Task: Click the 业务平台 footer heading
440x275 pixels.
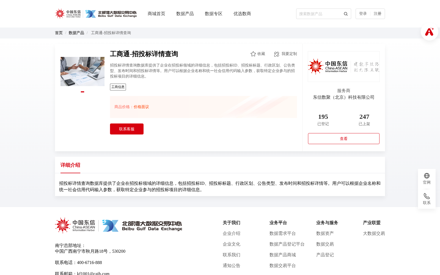Action: coord(278,223)
